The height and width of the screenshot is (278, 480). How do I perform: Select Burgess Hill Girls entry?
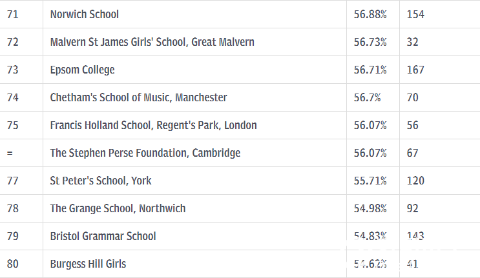88,264
